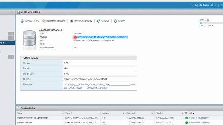Refresh the datastore view
This screenshot has height=125, width=223.
pos(103,21)
